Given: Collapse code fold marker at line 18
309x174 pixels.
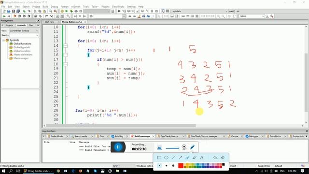Looking at the screenshot, I should [66, 64].
